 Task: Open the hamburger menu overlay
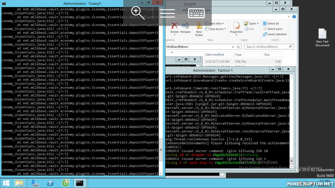coord(167,13)
